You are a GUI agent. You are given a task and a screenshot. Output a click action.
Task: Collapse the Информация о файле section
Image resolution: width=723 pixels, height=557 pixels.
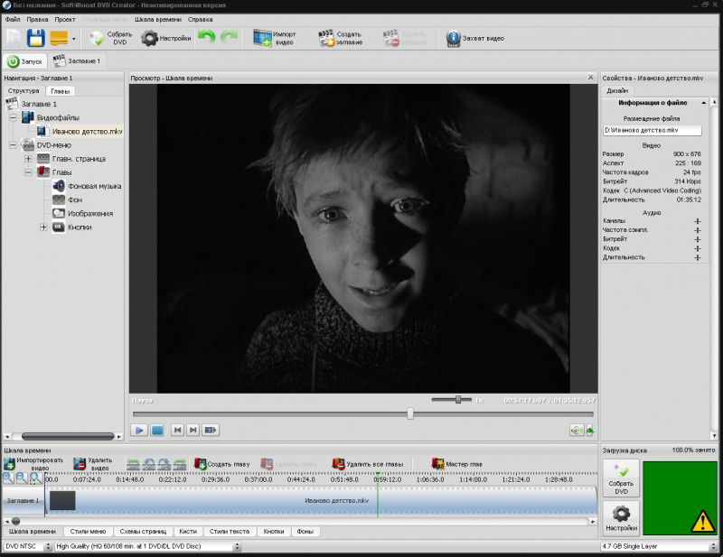(704, 103)
